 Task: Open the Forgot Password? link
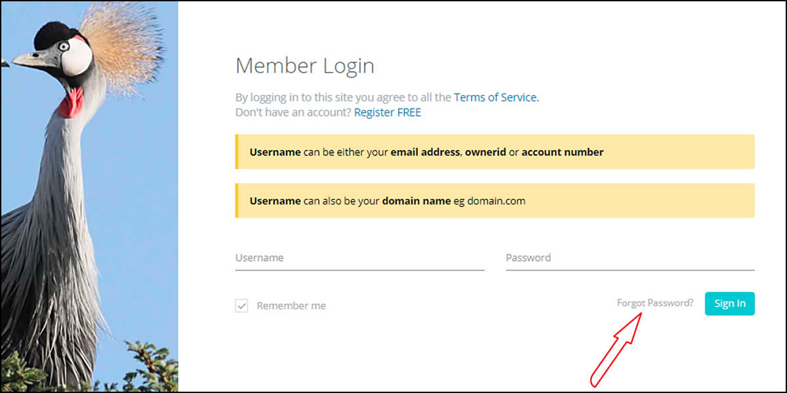pyautogui.click(x=655, y=303)
